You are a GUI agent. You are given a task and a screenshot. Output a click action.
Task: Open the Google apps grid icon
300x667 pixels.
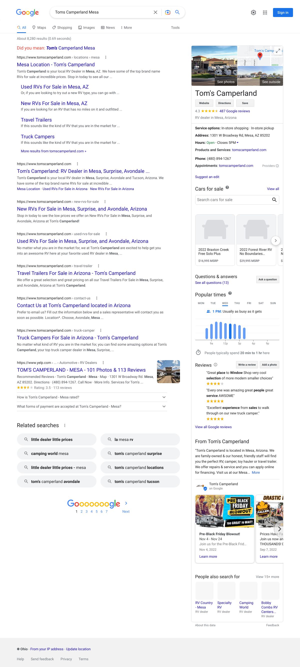point(265,13)
